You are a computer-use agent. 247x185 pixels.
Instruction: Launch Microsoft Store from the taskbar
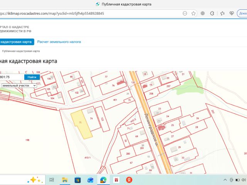pyautogui.click(x=78, y=180)
